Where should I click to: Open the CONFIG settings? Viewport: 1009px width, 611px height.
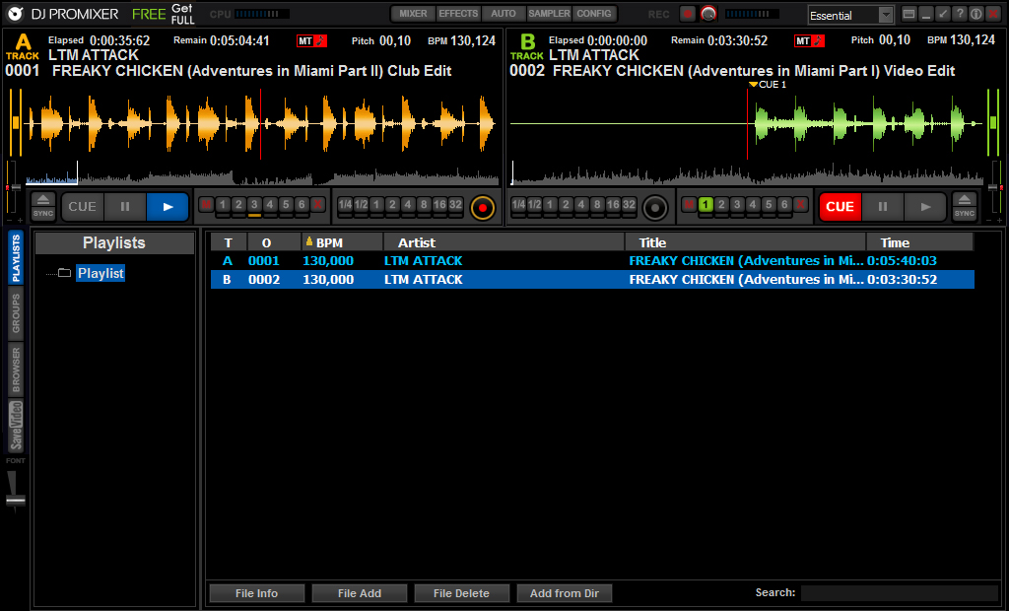(x=594, y=14)
